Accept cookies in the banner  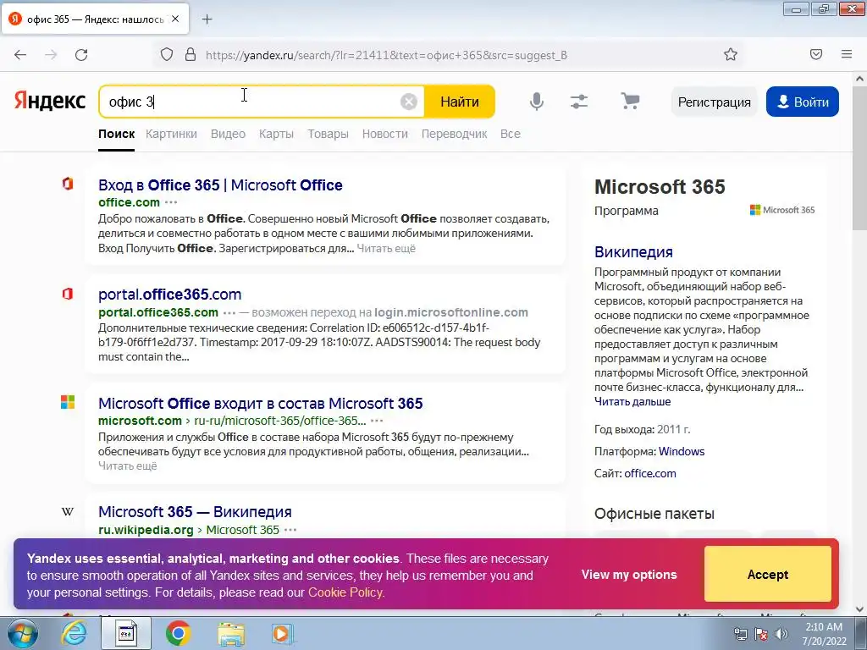tap(767, 575)
